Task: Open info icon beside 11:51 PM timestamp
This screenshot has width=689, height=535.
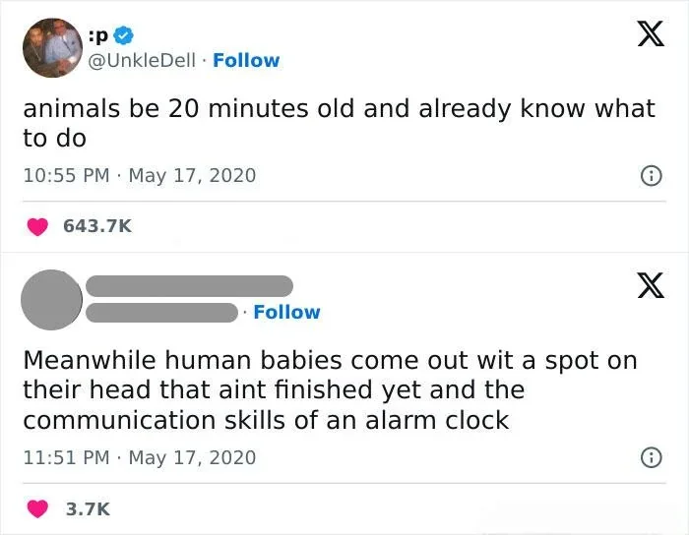Action: pos(650,457)
